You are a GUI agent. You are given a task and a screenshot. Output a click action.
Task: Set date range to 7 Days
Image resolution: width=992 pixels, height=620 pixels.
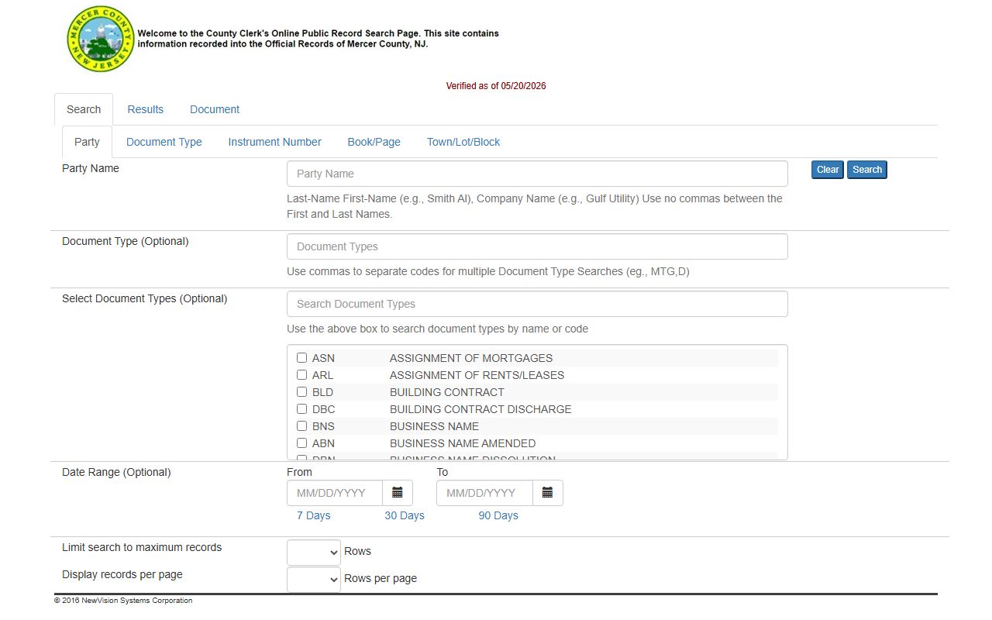click(x=313, y=515)
